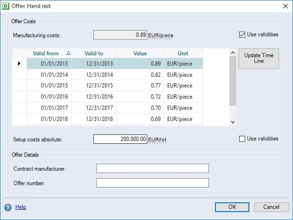Sort by the Valid from column header

49,53
